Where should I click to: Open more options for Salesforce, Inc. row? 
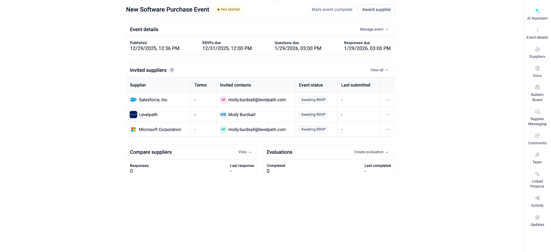tap(388, 100)
